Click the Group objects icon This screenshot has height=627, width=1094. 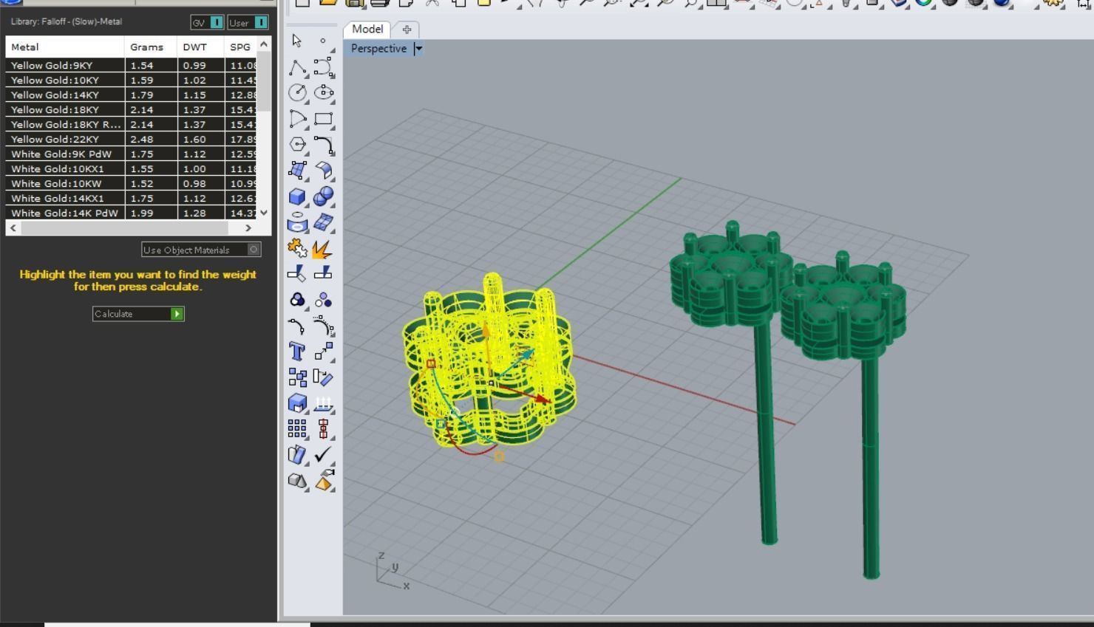pyautogui.click(x=297, y=300)
